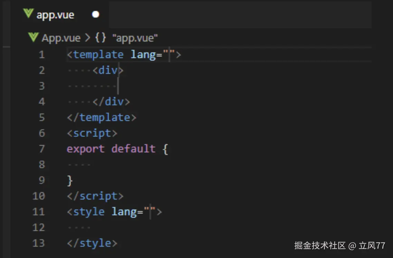Screen dimensions: 393x258
Task: Click the Vue logo icon on app.vue tab
Action: [28, 13]
